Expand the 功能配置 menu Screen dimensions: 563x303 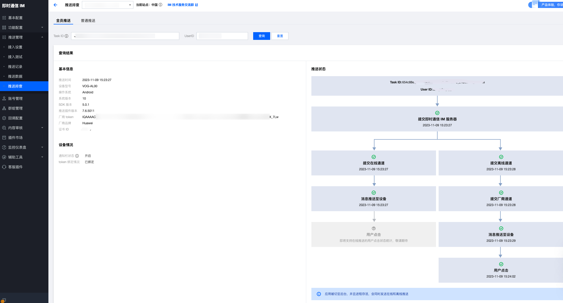42,28
